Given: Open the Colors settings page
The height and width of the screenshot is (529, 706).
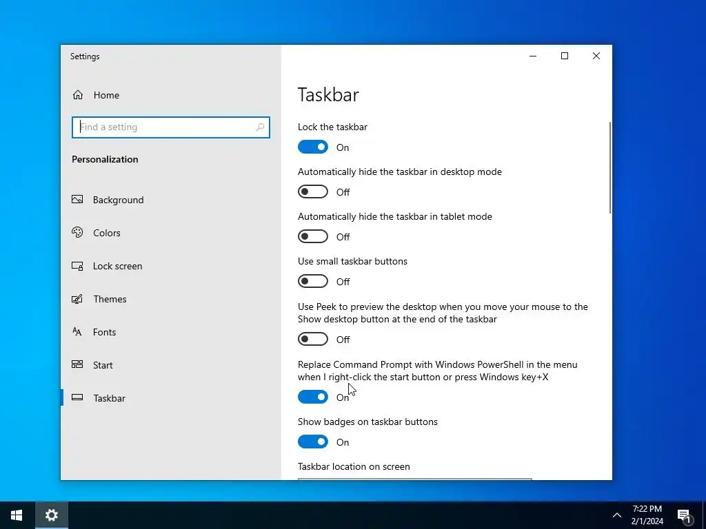Looking at the screenshot, I should coord(171,233).
